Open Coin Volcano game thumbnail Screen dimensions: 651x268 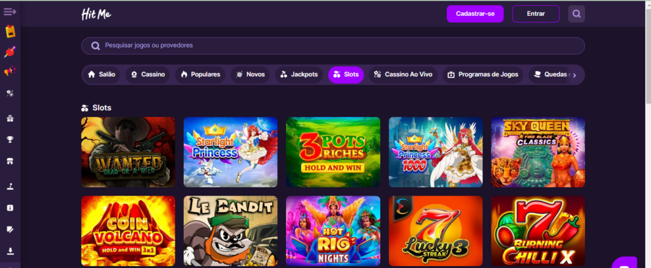click(128, 231)
